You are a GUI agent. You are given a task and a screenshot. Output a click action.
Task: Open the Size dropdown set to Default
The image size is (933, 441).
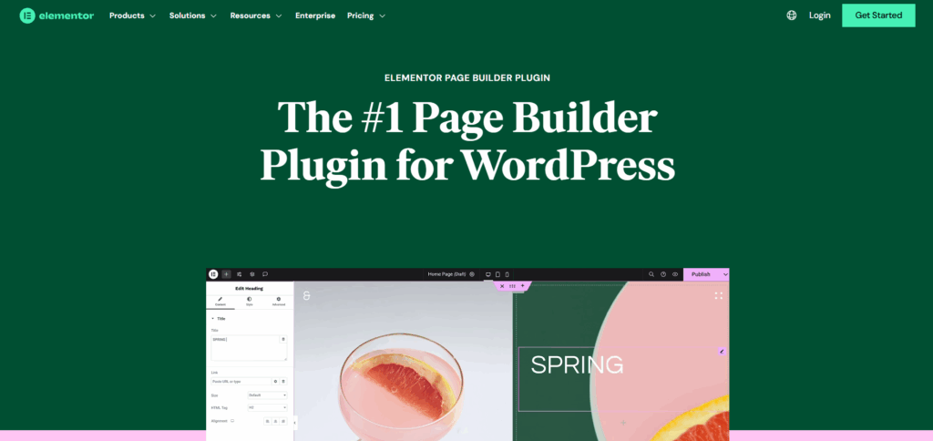267,395
